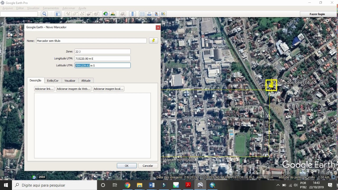The image size is (338, 190).
Task: Click the 'Data das imagens: 7/8/2019' status text
Action: click(x=177, y=177)
